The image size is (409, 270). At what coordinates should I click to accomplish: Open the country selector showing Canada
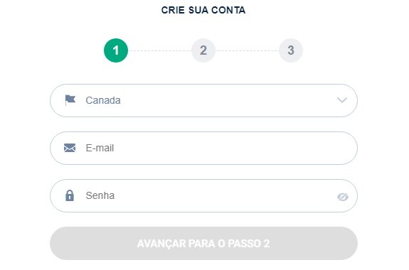(203, 100)
